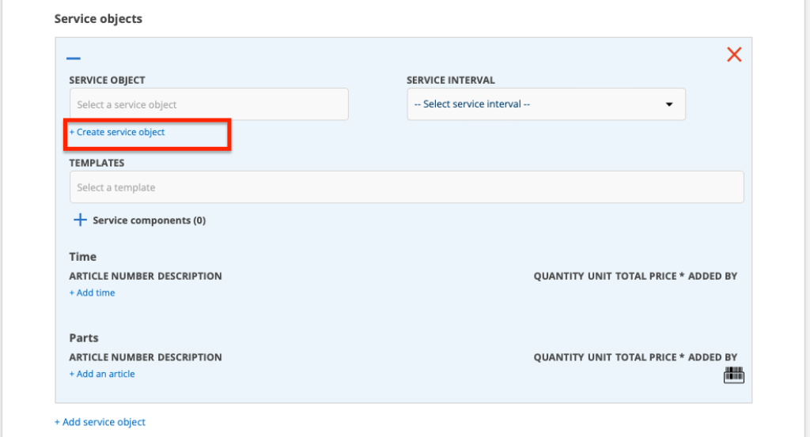Open the Select service interval dropdown
The image size is (810, 437).
546,104
